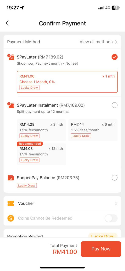125x271 pixels.
Task: Choose the RM7.44 x 6 mth plan
Action: 93,130
